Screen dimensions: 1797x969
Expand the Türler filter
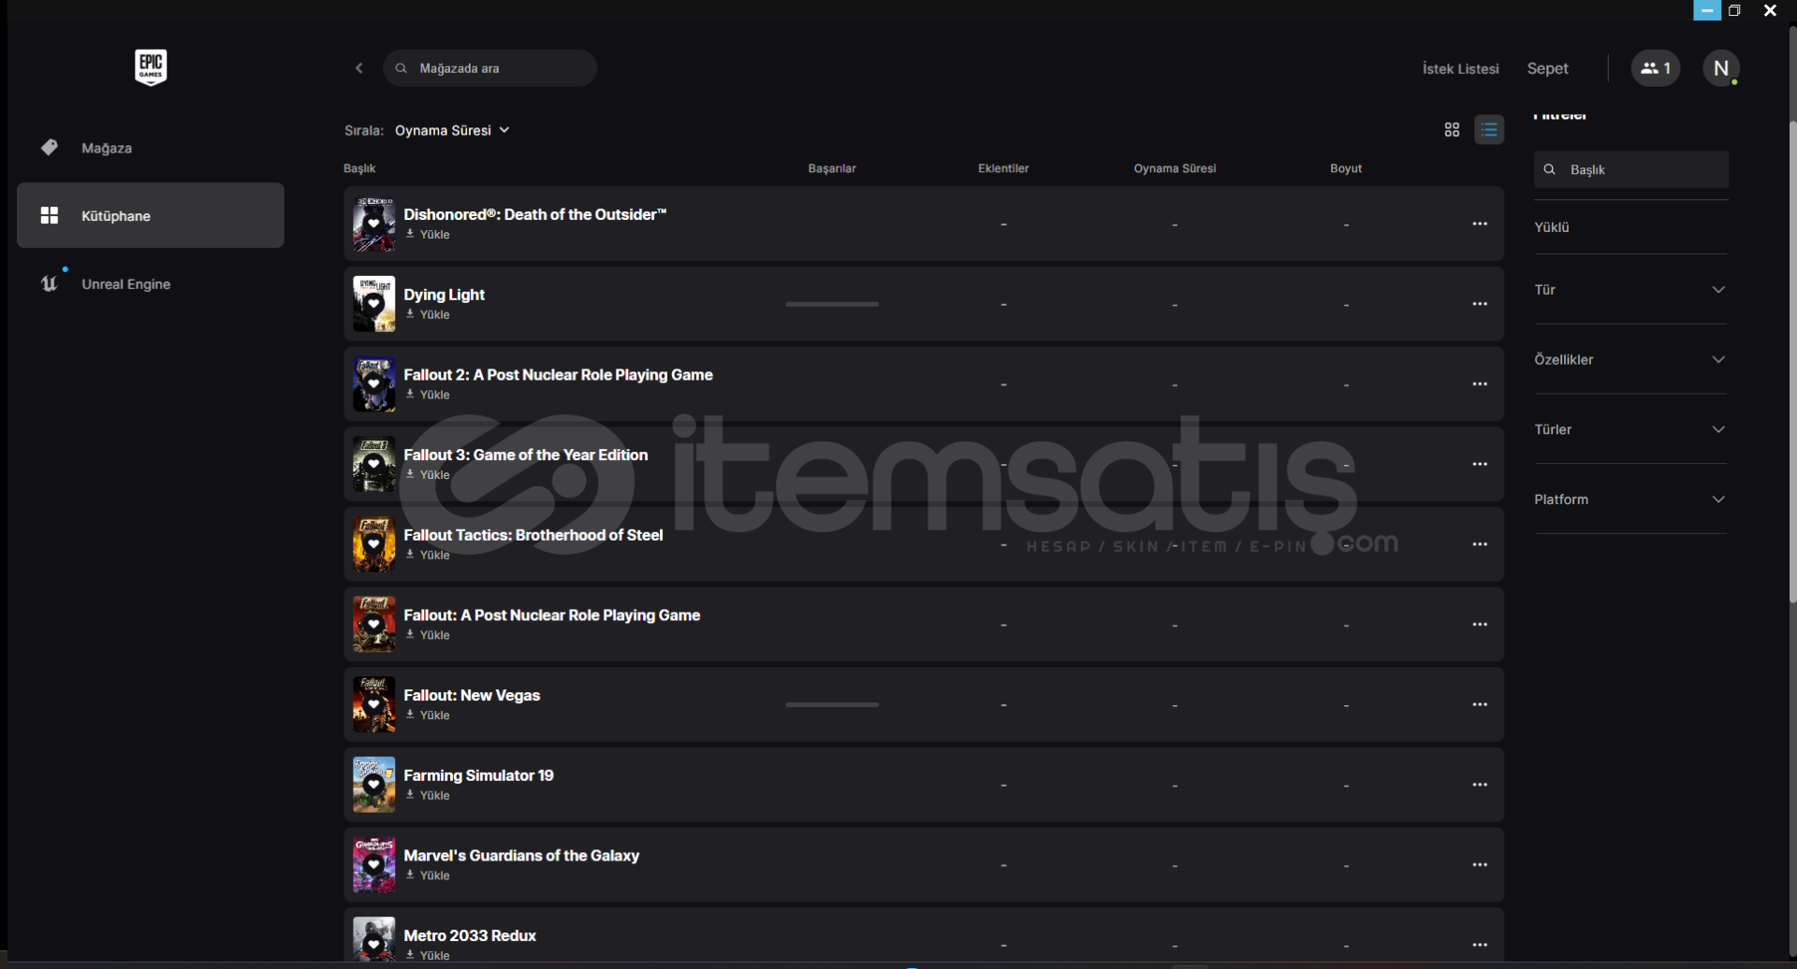1630,429
